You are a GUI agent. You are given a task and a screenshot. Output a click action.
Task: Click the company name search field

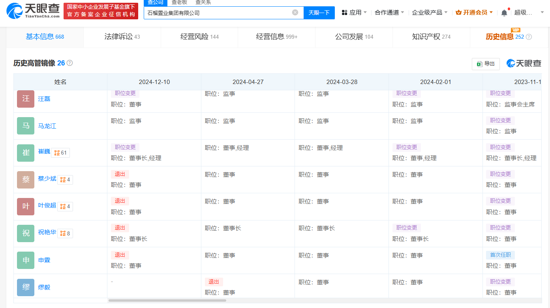217,13
